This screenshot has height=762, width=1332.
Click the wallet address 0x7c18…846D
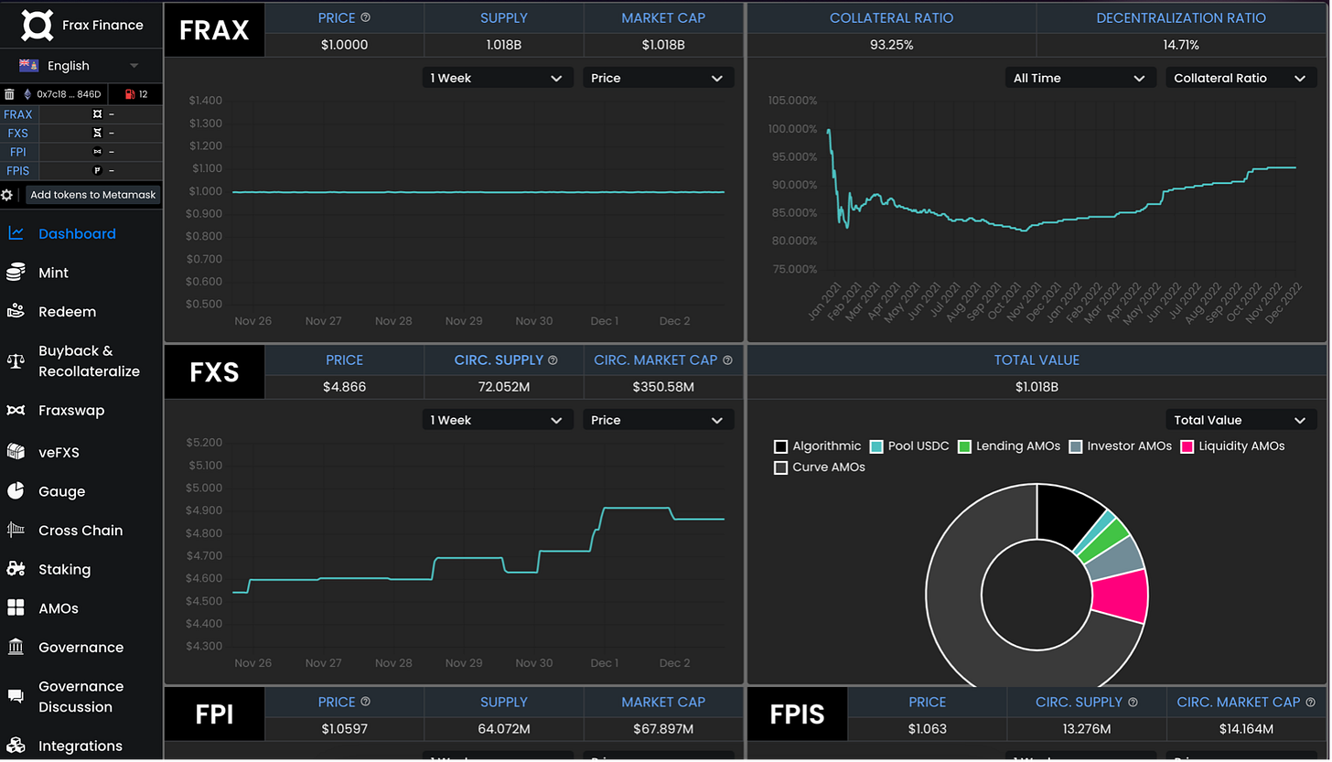69,94
